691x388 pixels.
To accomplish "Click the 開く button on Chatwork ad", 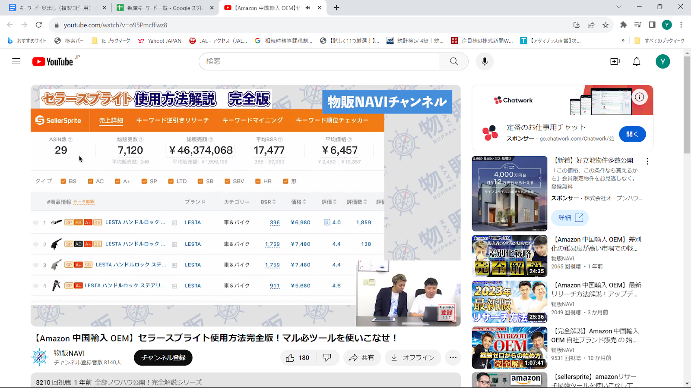I will [632, 134].
